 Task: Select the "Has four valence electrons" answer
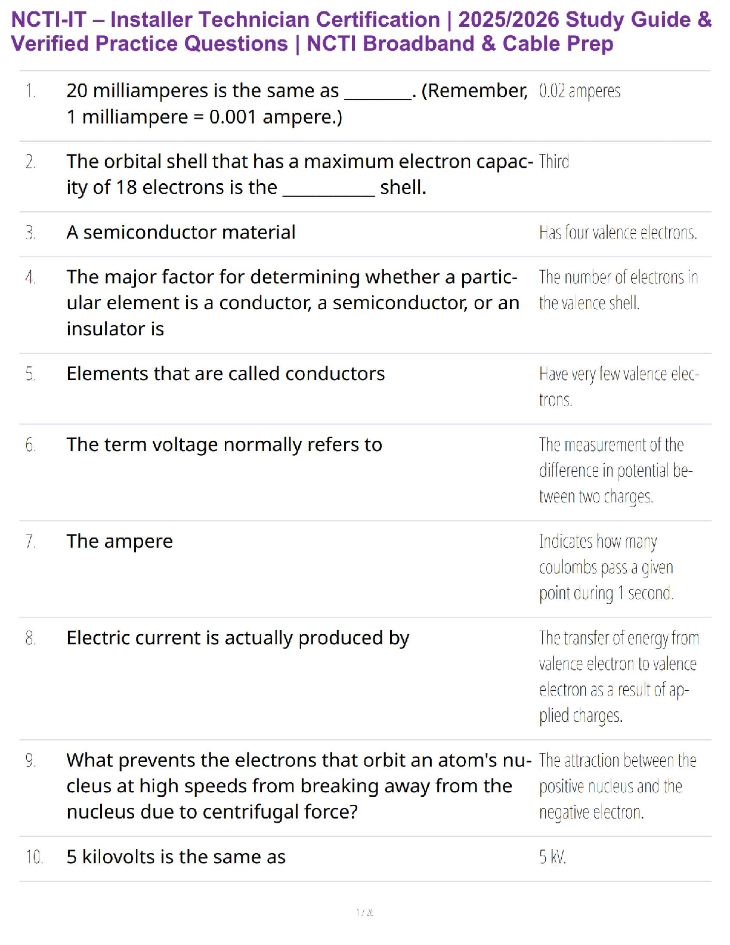point(618,232)
